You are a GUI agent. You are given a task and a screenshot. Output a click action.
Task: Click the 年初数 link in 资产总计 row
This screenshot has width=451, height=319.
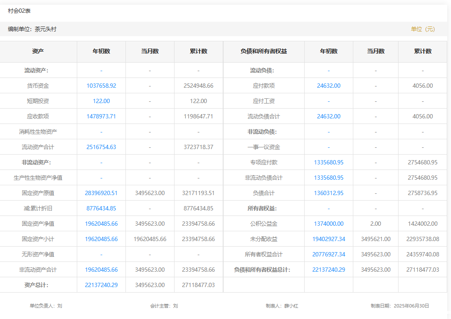tap(101, 285)
